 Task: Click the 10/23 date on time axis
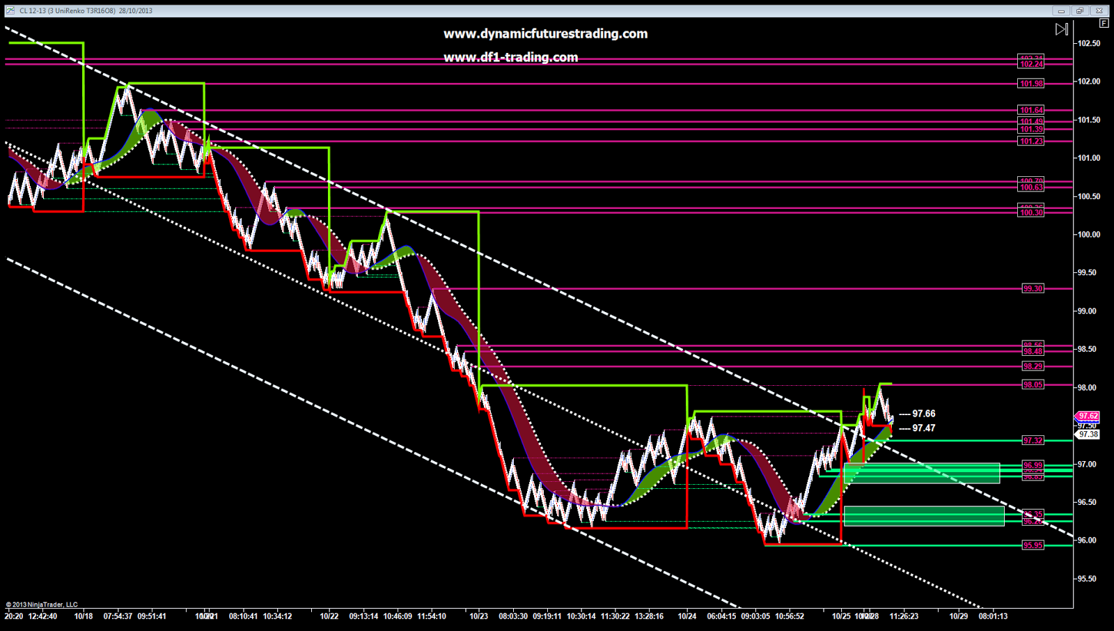pos(478,616)
